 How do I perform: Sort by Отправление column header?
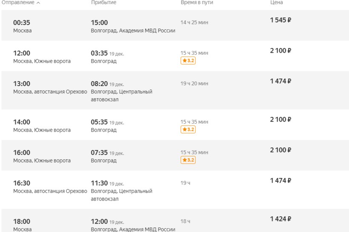coord(18,3)
